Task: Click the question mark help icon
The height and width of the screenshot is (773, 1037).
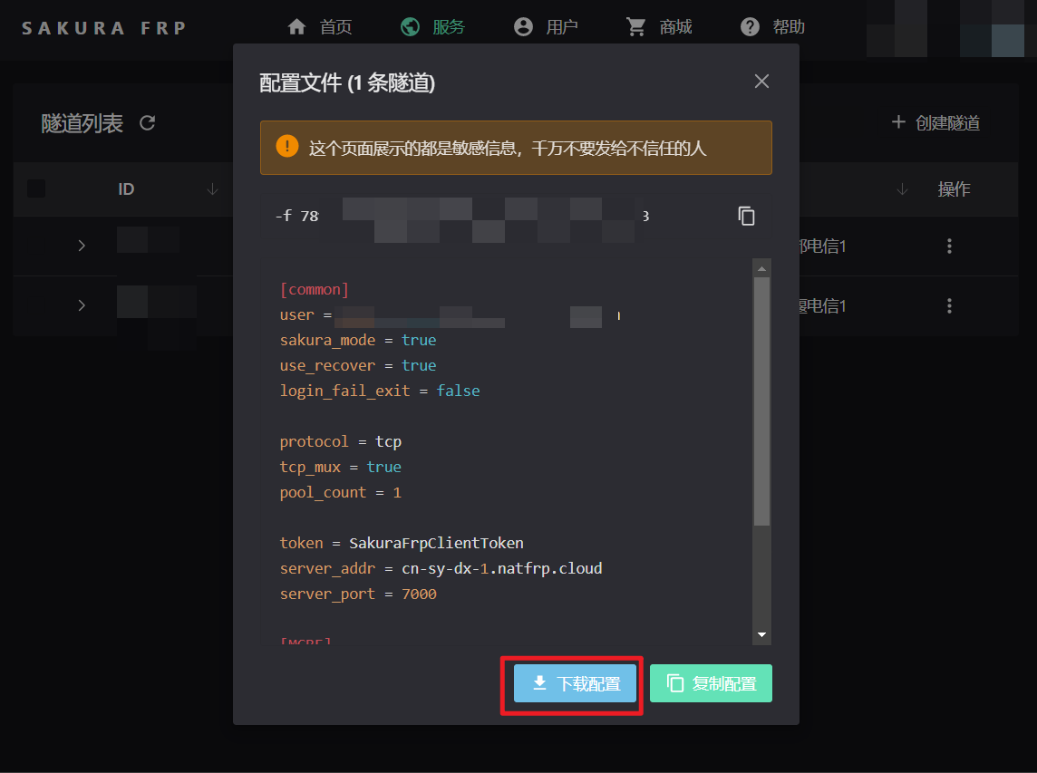Action: (x=750, y=26)
